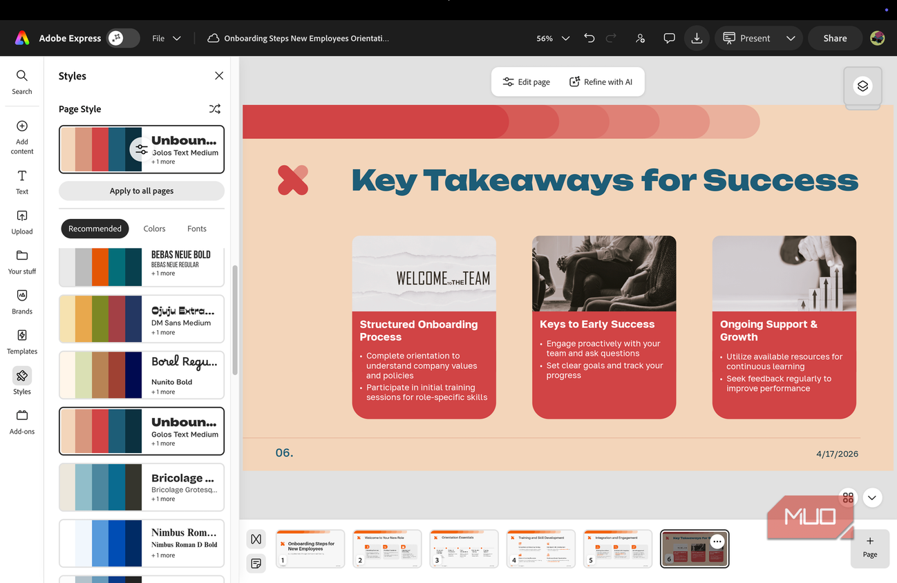Expand the Present options chevron
Screen dimensions: 897x583
point(791,39)
